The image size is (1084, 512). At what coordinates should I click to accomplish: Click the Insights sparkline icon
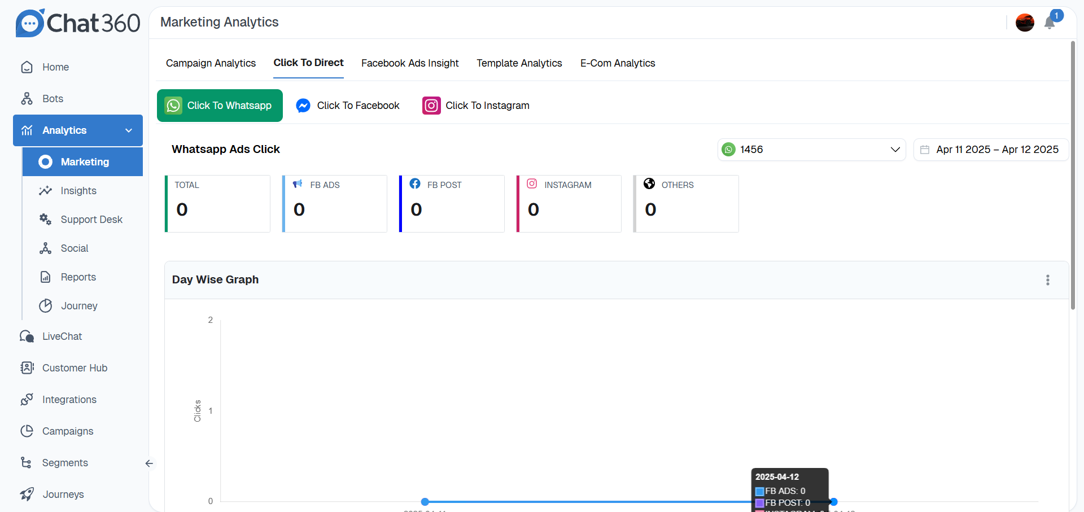click(45, 191)
